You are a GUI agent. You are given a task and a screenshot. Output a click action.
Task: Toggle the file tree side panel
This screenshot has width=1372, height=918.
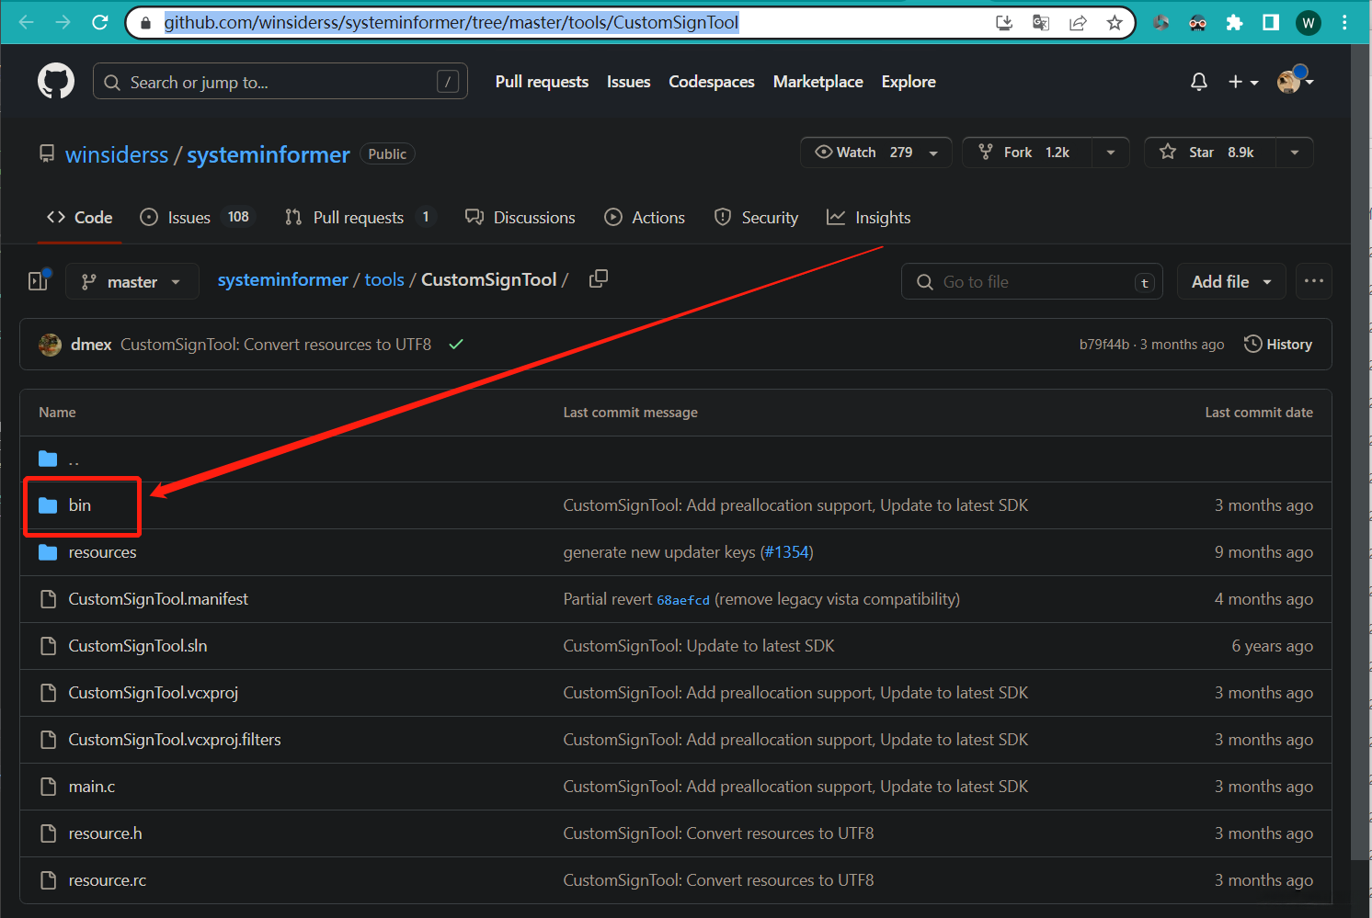39,281
